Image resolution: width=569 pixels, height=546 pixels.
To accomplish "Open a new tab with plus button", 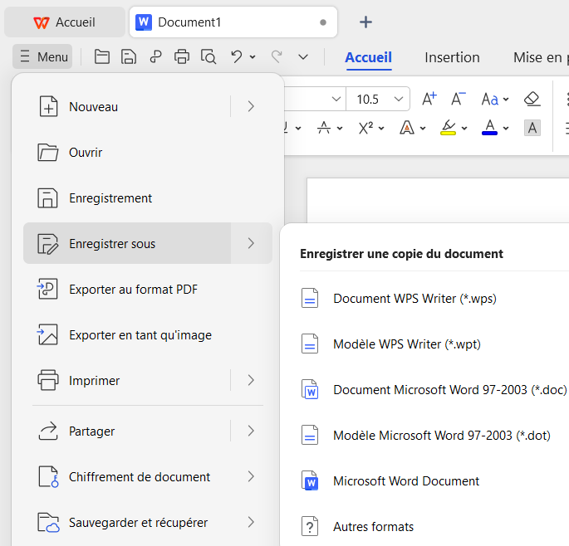I will [365, 22].
